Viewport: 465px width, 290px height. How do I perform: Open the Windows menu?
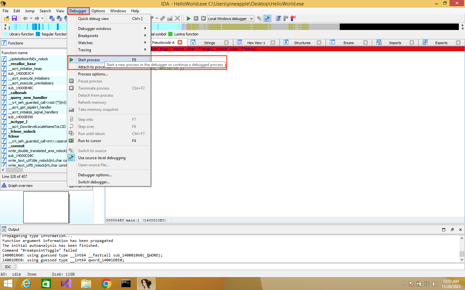coord(118,11)
